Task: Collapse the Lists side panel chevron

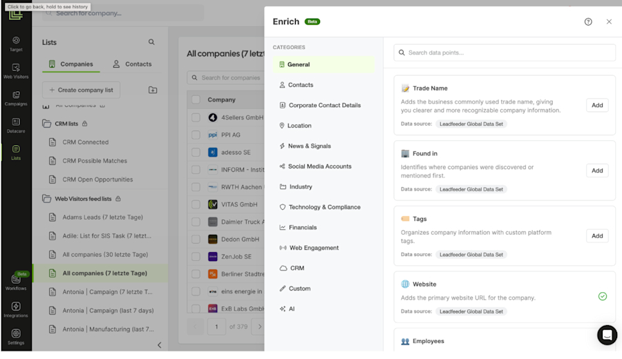Action: coord(160,345)
